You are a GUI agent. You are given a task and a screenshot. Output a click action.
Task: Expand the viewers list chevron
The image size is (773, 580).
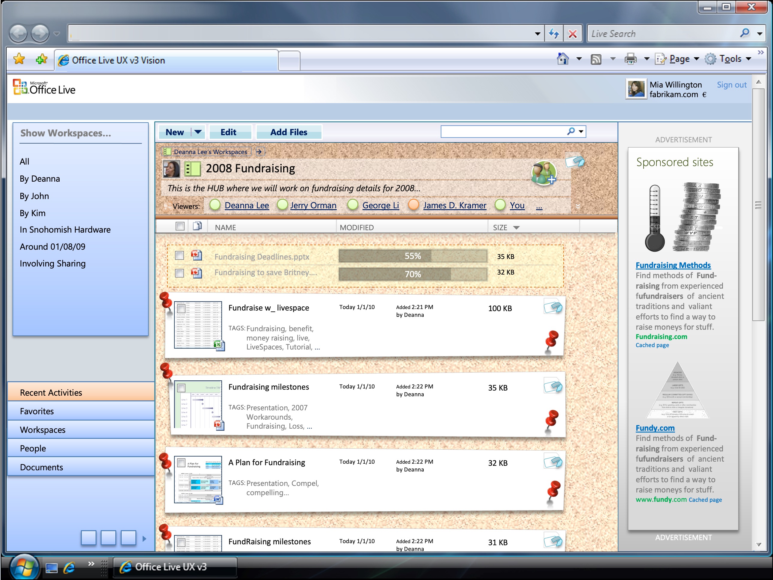coord(578,206)
